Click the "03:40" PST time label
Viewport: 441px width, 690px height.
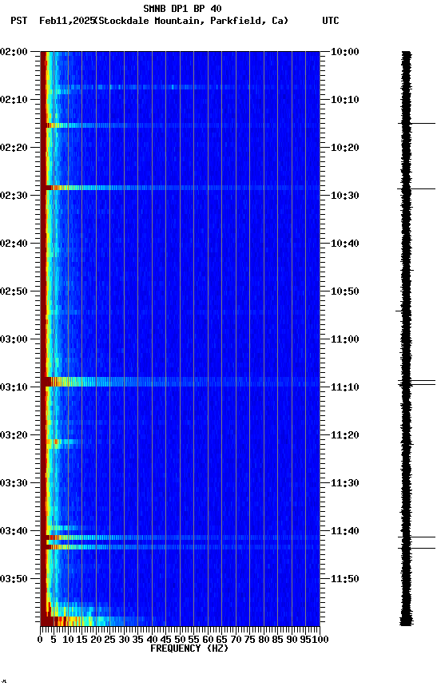14,531
